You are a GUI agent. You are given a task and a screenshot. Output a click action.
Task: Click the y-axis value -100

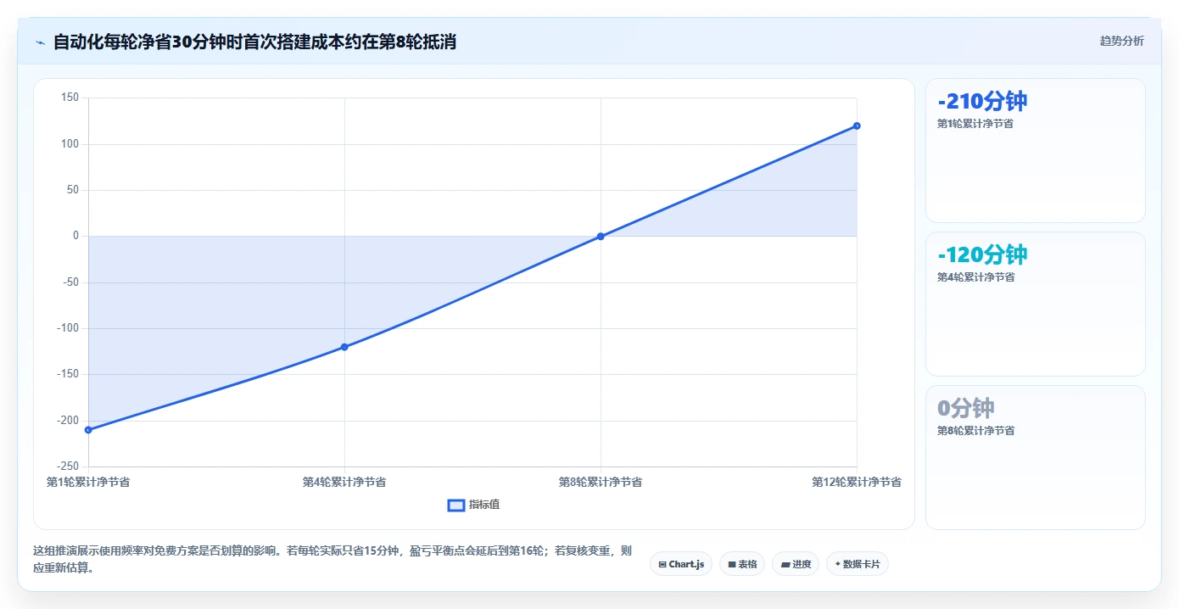69,328
